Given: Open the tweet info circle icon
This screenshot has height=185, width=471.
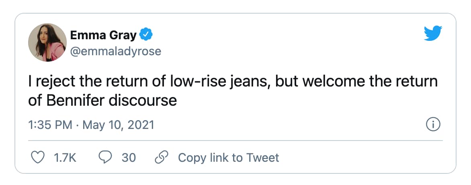Looking at the screenshot, I should pos(433,125).
